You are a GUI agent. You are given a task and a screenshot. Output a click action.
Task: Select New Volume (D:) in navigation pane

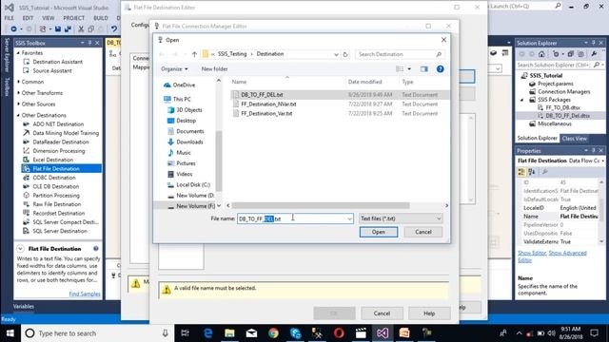tap(190, 196)
